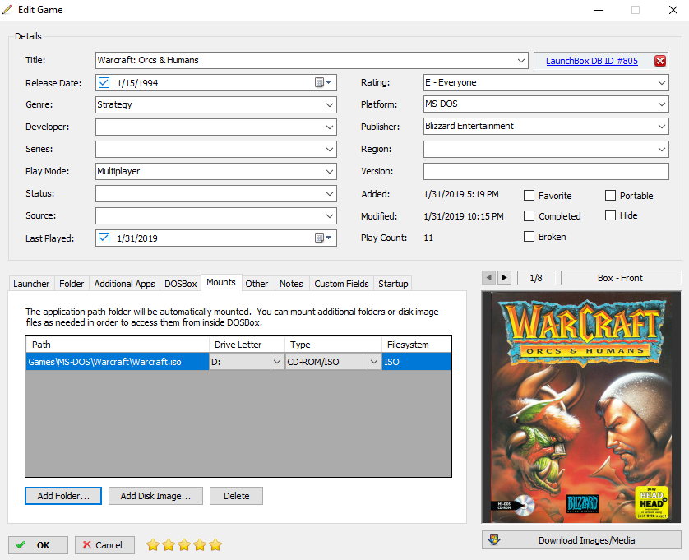The width and height of the screenshot is (689, 560).
Task: Click the Type column header
Action: 333,345
